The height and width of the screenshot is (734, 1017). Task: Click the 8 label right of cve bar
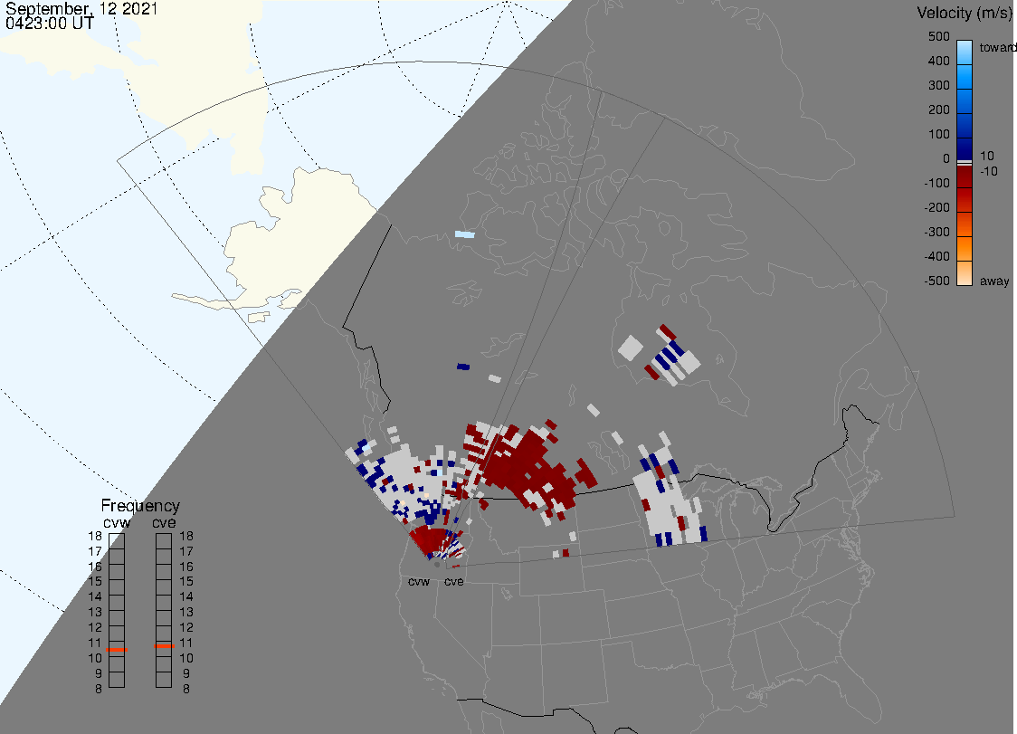point(186,690)
